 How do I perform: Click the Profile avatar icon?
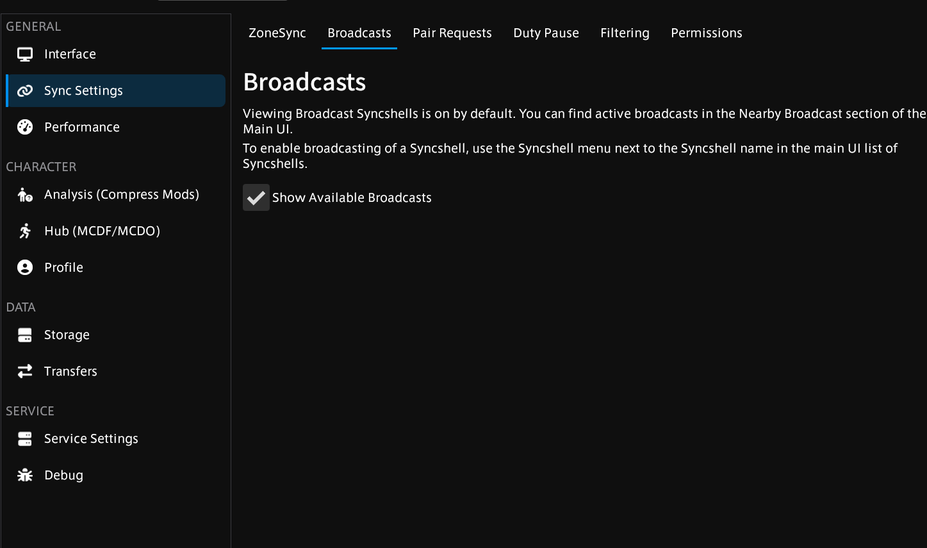[x=25, y=268]
